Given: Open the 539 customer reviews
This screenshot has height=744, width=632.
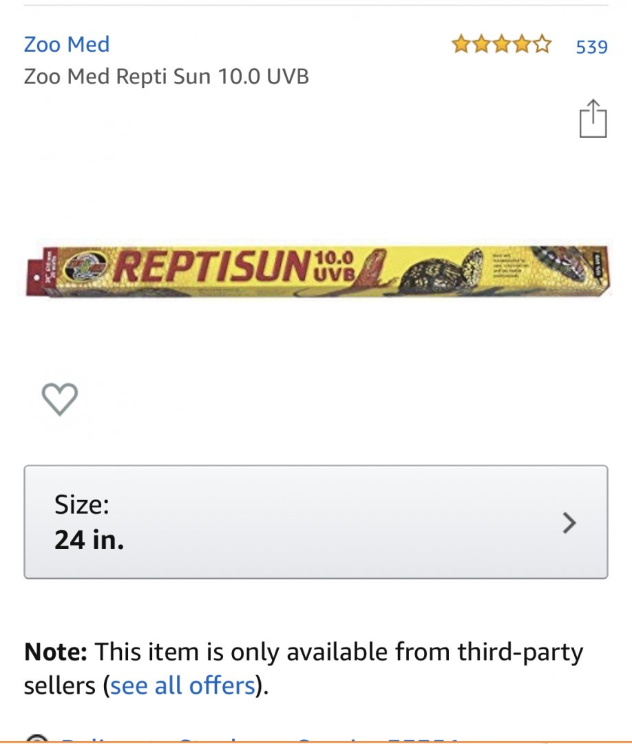Looking at the screenshot, I should (x=591, y=47).
